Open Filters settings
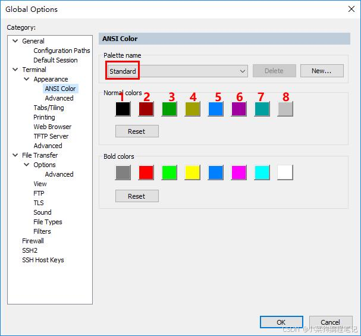Image resolution: width=361 pixels, height=336 pixels. (42, 231)
